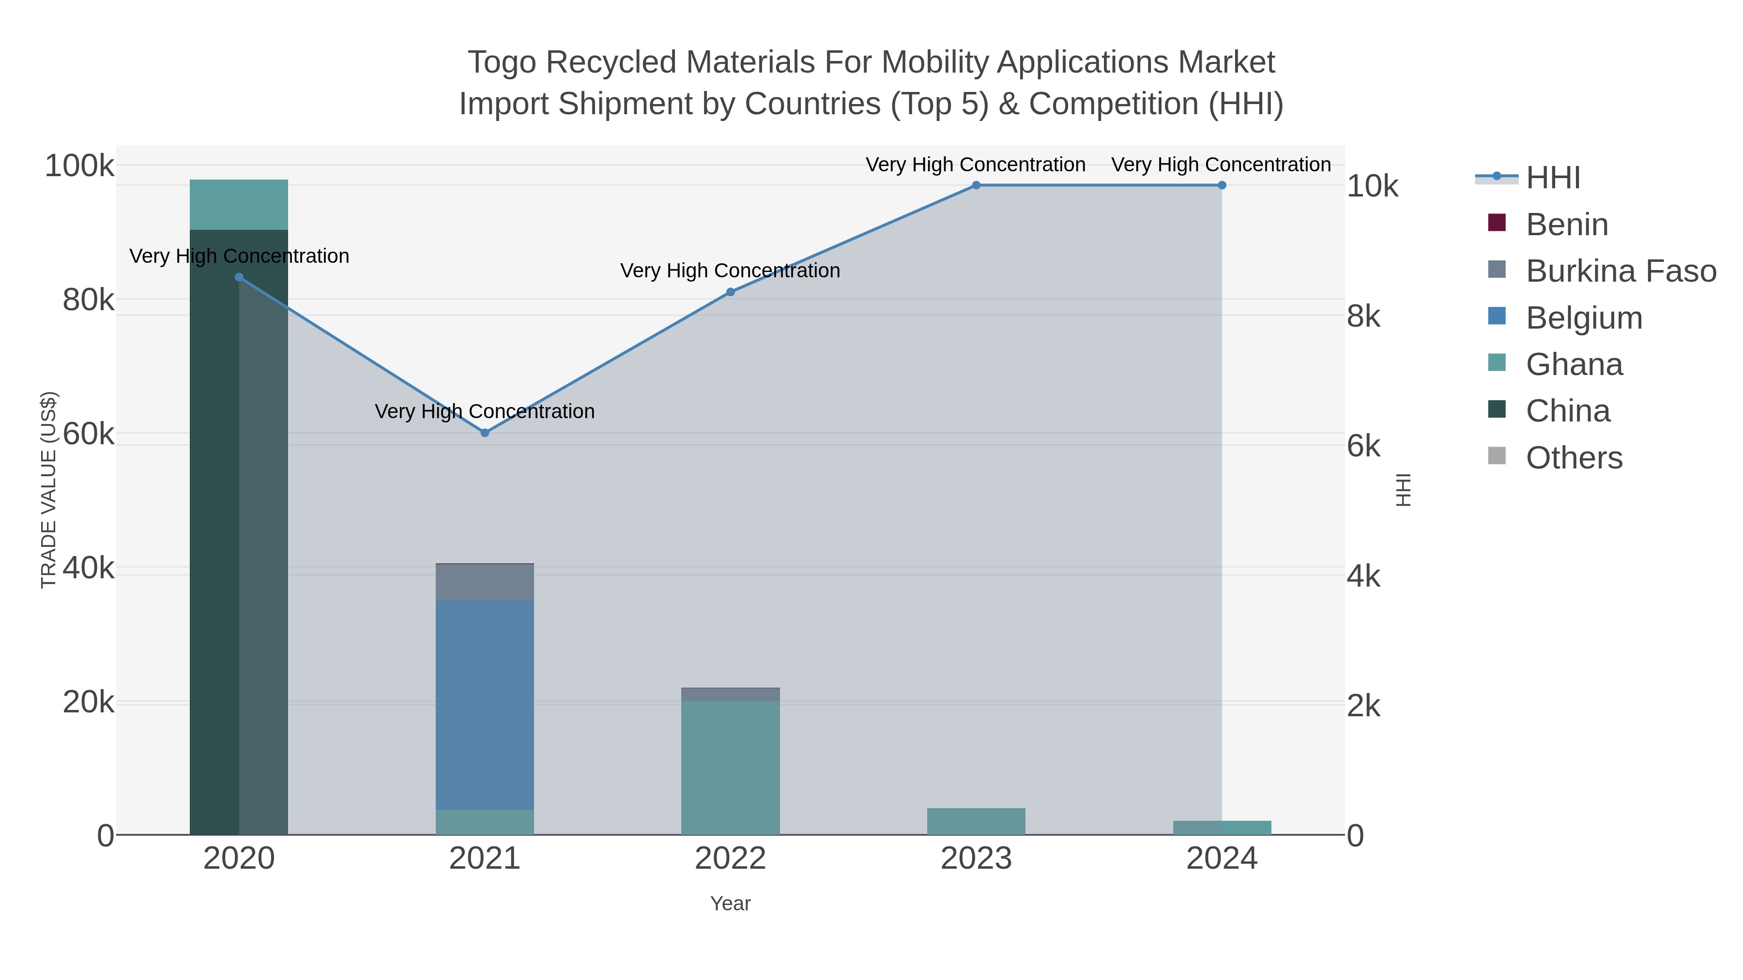
Task: Click the 20k trade value axis tick
Action: tap(89, 702)
